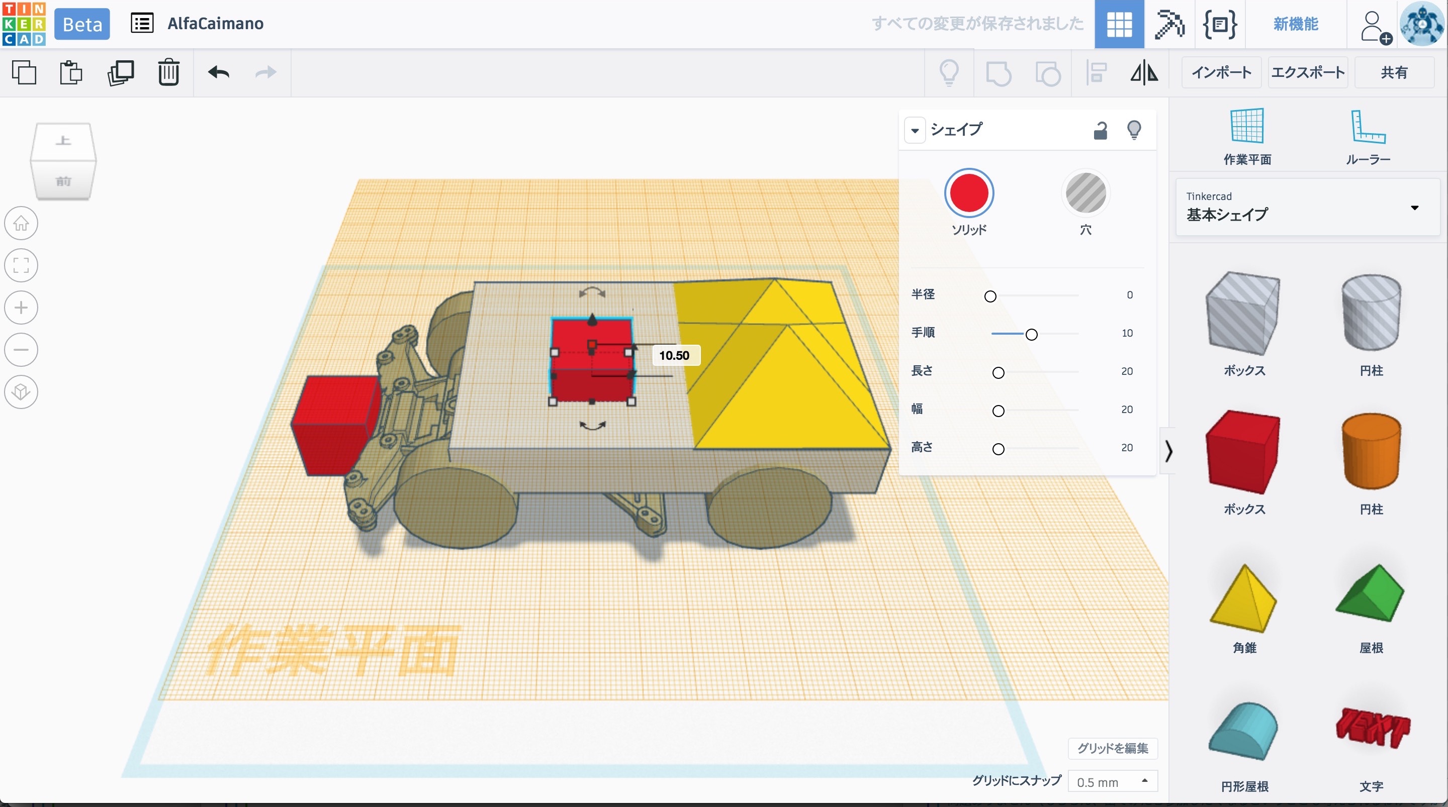Delete selection with trash icon

pos(168,72)
